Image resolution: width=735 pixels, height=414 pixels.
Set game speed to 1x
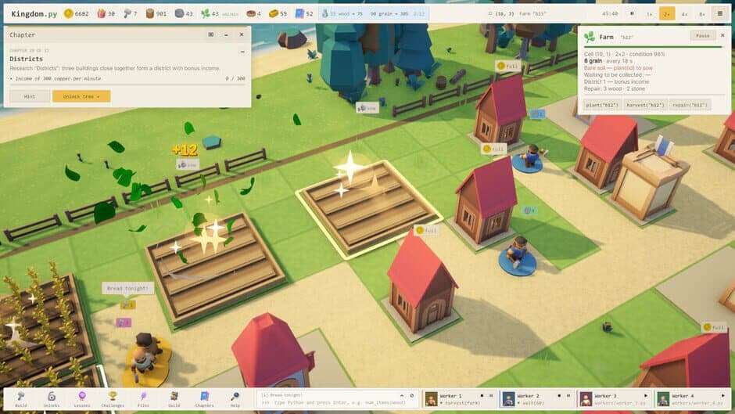(649, 13)
